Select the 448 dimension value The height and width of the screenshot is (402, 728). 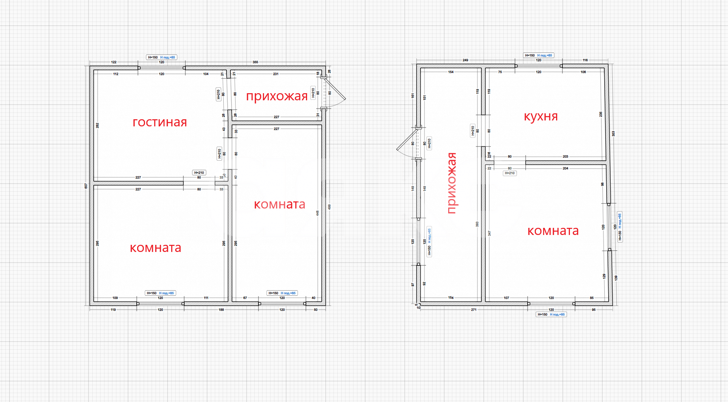tap(317, 213)
